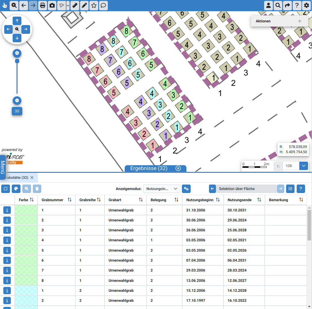Open bookmarks with the star icon
312x309 pixels.
pos(94,5)
